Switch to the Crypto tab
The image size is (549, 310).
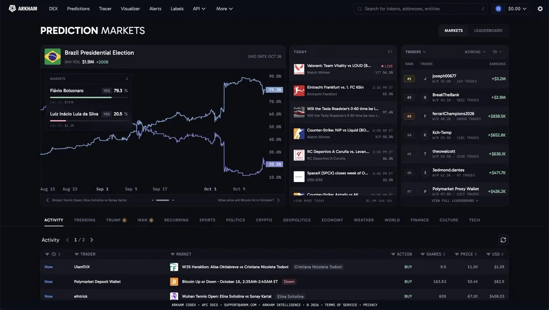point(264,220)
